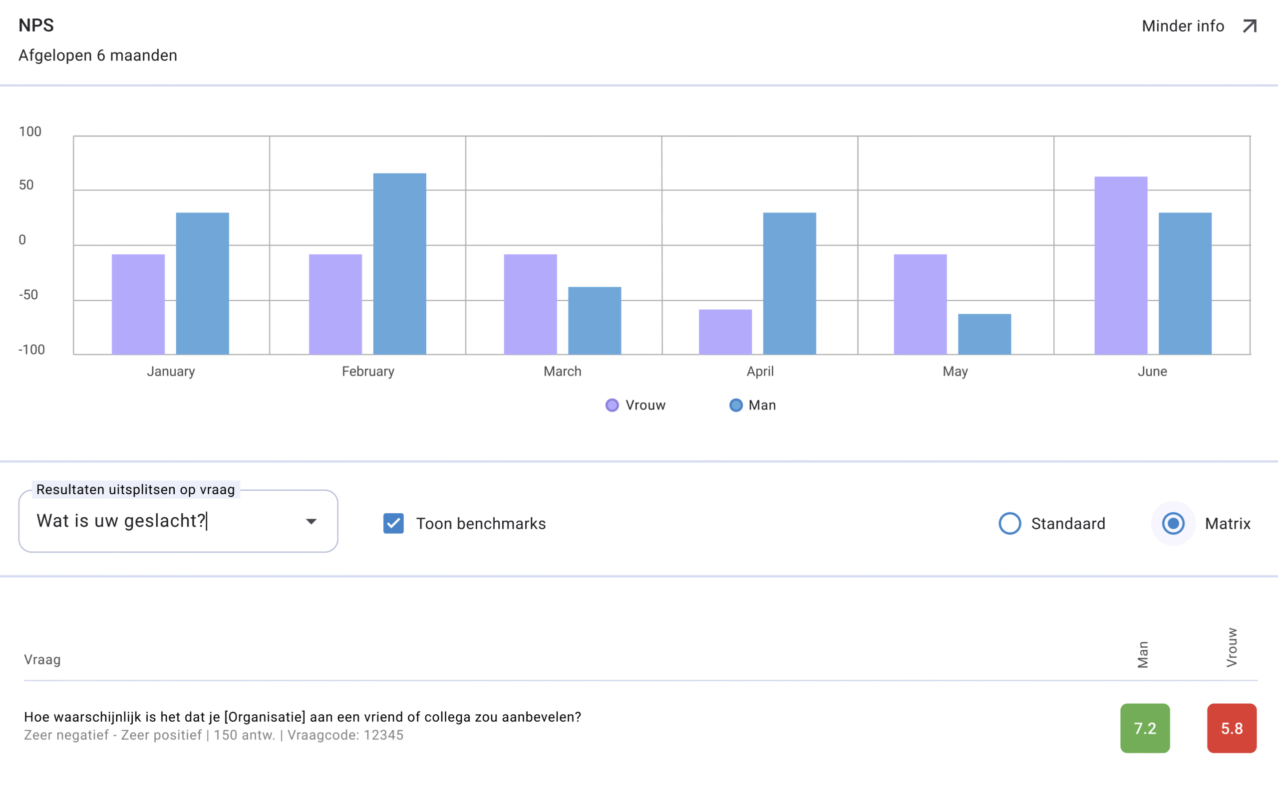Click the Vrouw column header in matrix

(1232, 647)
